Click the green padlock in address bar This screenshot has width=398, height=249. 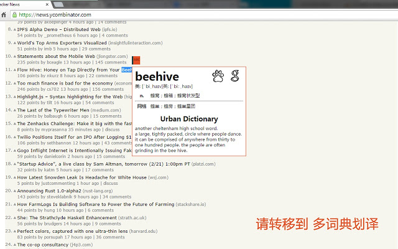click(15, 15)
